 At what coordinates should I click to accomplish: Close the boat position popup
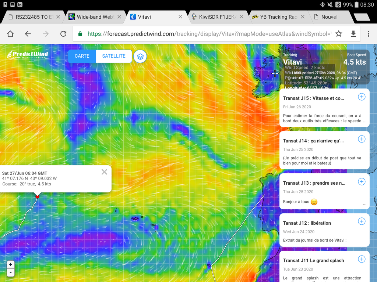click(x=104, y=172)
